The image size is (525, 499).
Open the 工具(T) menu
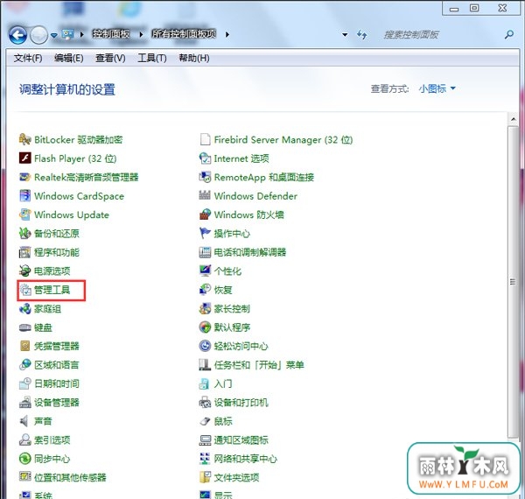tap(152, 59)
